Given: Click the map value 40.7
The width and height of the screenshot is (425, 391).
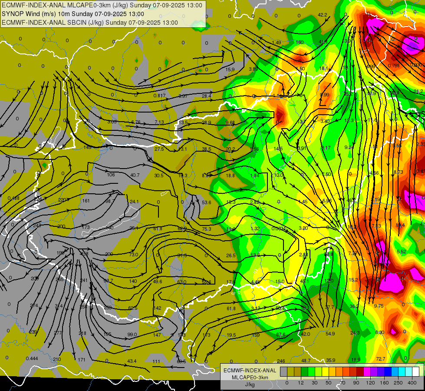Looking at the screenshot, I should (135, 175).
